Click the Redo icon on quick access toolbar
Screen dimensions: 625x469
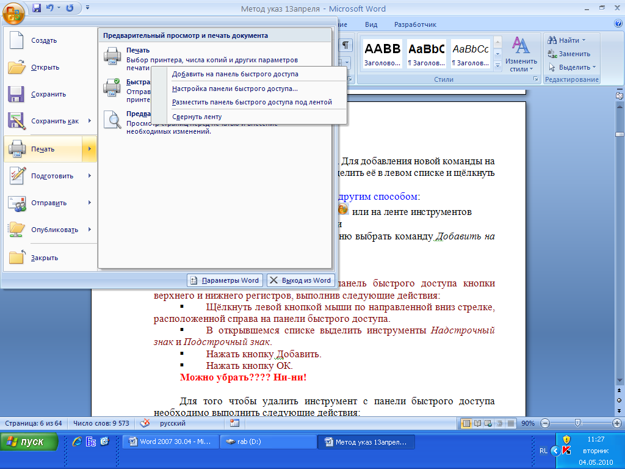[x=70, y=7]
